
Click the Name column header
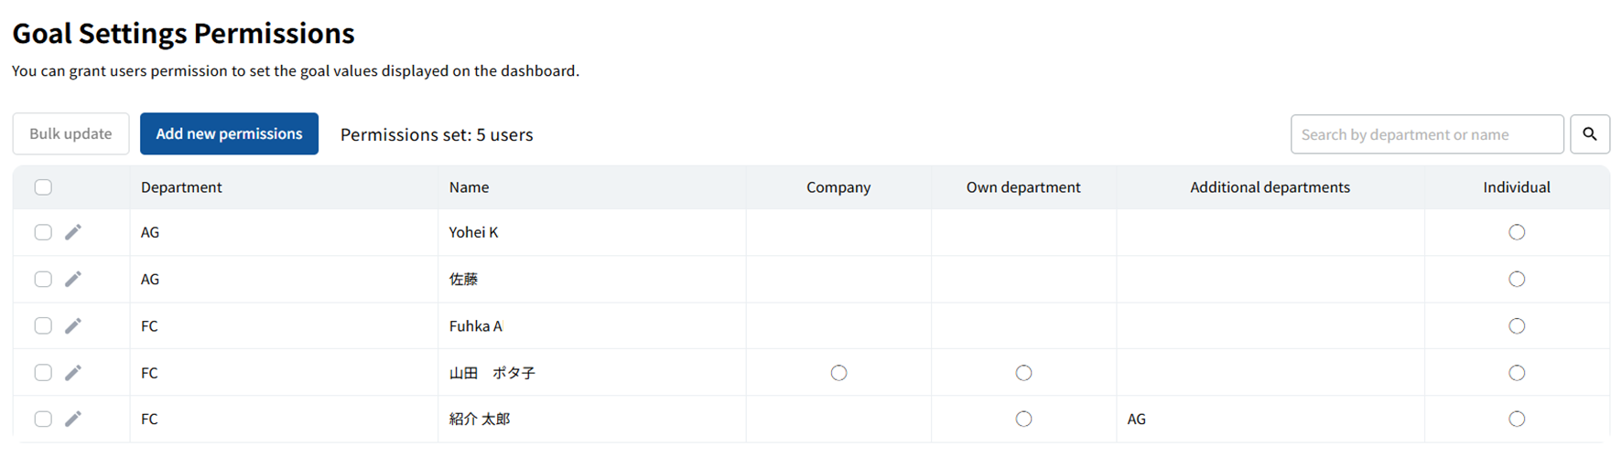point(469,187)
